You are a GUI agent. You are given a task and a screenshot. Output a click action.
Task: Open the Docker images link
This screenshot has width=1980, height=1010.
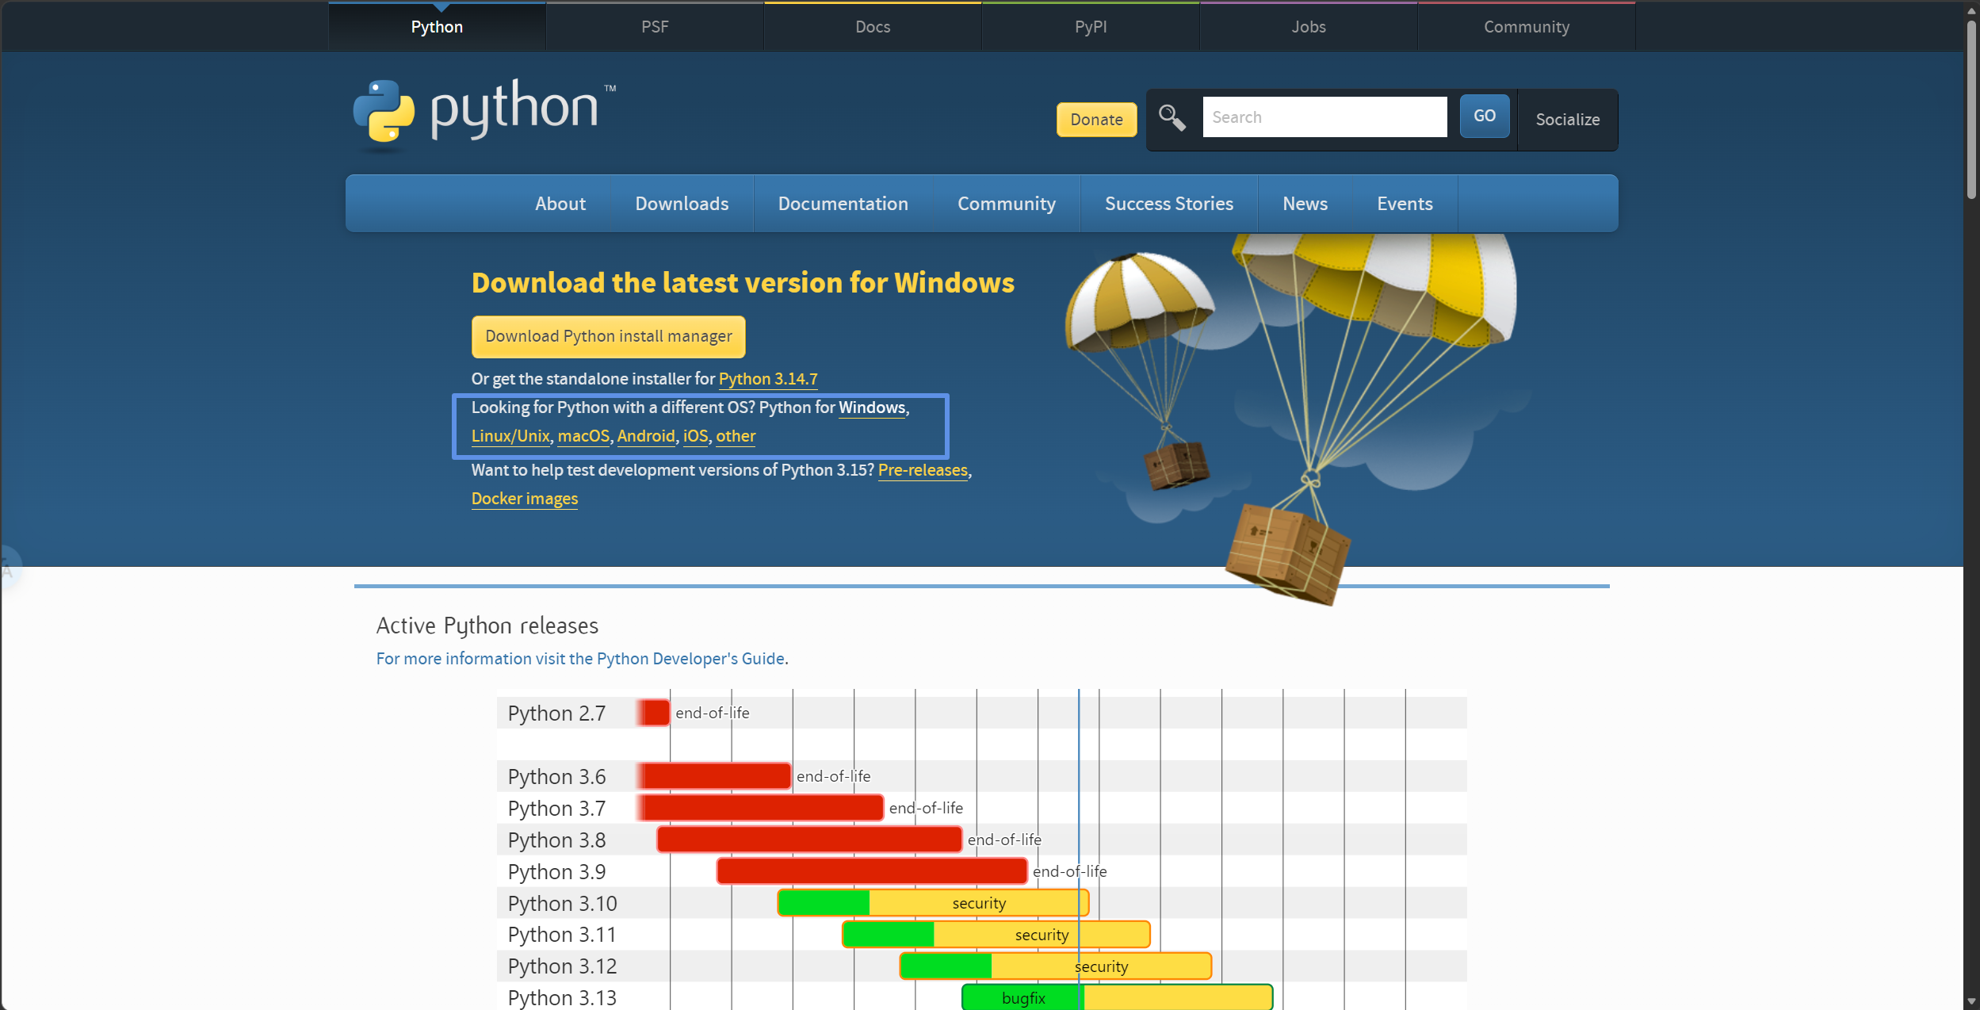click(x=525, y=499)
